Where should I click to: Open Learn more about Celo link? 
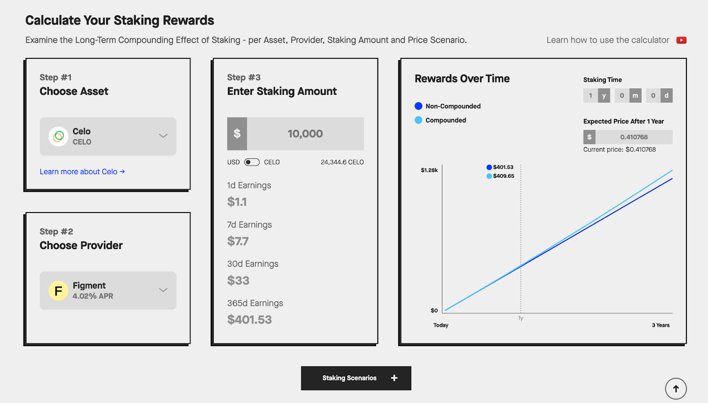82,171
